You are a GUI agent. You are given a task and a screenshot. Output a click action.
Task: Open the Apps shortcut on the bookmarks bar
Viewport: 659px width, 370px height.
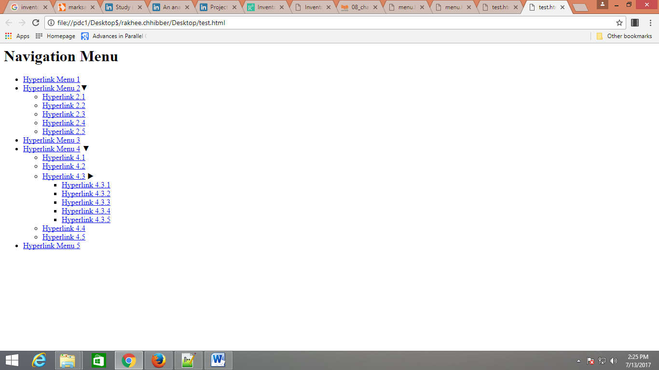(x=17, y=36)
